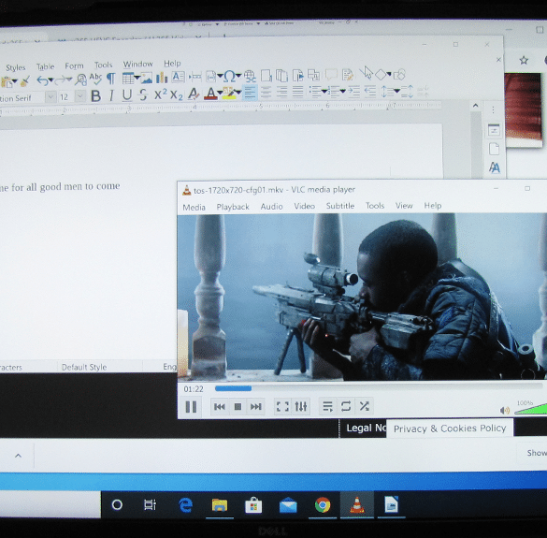547x538 pixels.
Task: Expand the Undo history dropdown arrow
Action: point(50,80)
